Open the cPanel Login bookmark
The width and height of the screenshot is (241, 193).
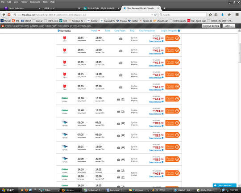161,21
